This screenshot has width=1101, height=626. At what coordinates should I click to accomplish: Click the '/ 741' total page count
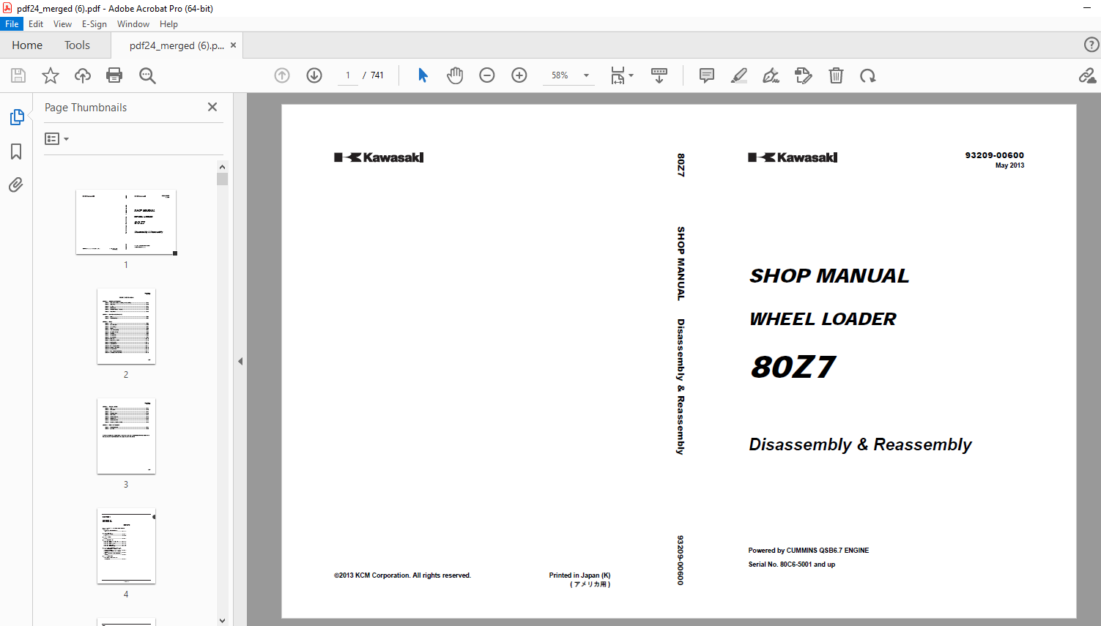click(374, 75)
